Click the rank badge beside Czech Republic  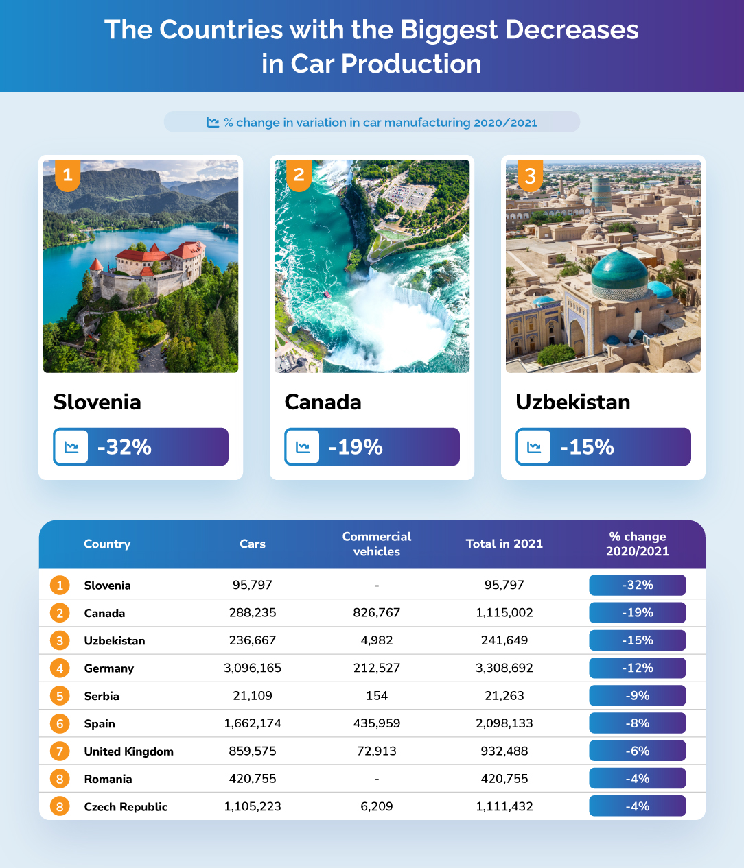click(x=60, y=806)
